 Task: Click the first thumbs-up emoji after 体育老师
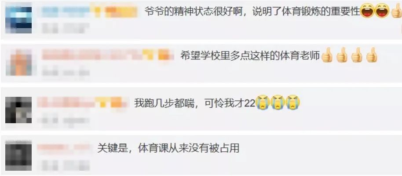tap(327, 55)
